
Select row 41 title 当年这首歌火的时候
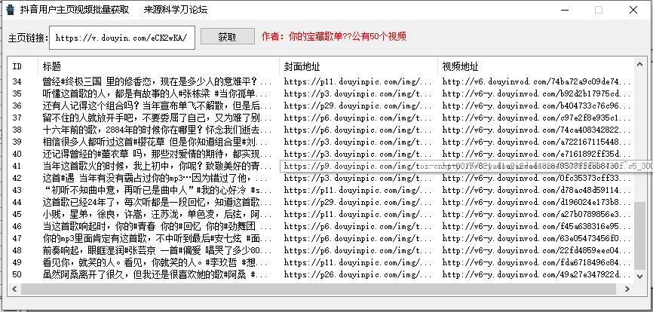tap(157, 167)
